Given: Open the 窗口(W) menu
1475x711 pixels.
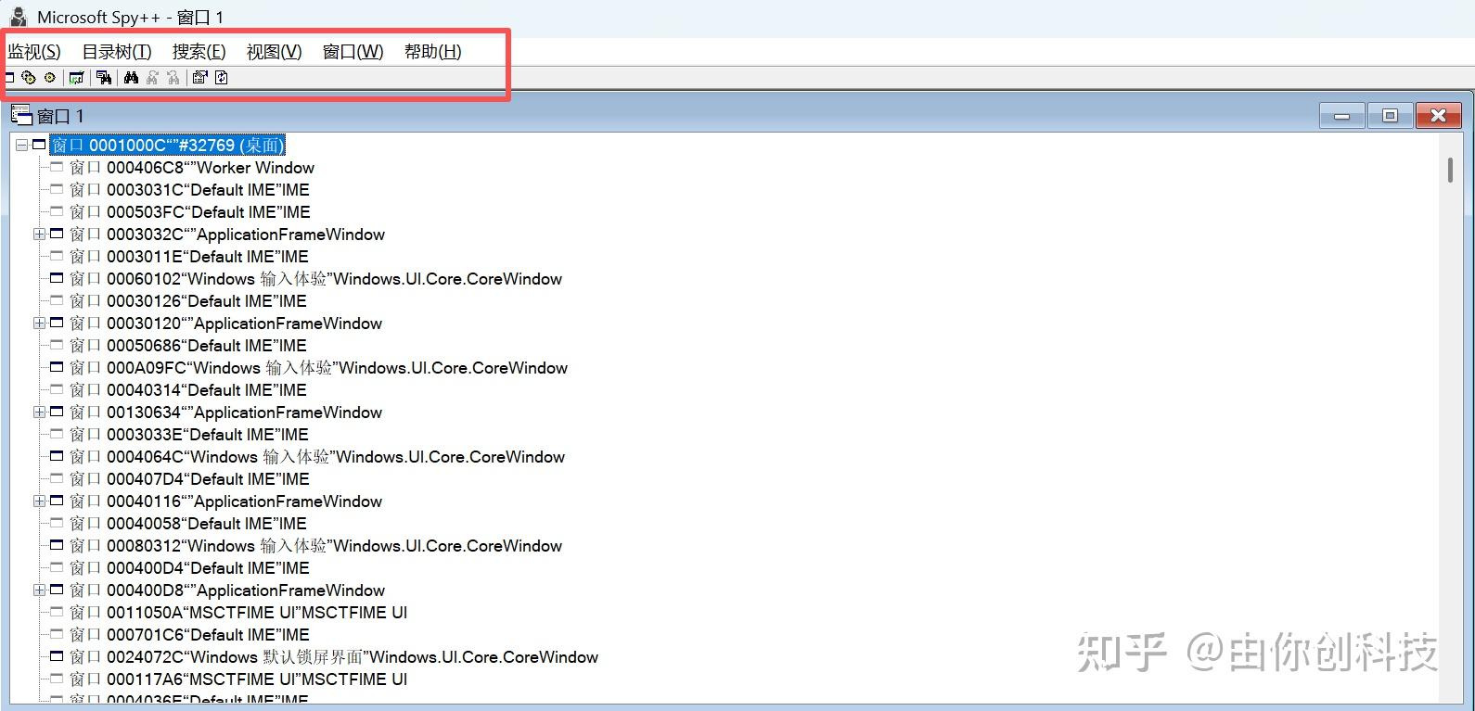Looking at the screenshot, I should pos(353,52).
